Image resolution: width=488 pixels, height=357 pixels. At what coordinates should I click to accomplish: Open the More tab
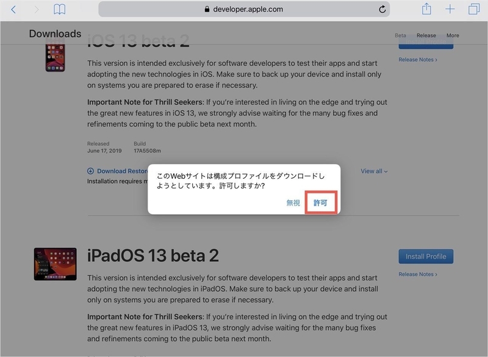(x=453, y=35)
